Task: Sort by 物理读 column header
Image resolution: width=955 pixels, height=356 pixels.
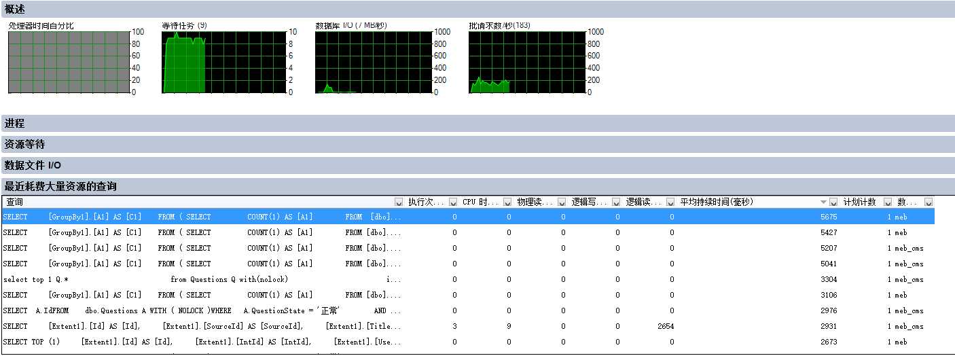Action: (x=535, y=202)
